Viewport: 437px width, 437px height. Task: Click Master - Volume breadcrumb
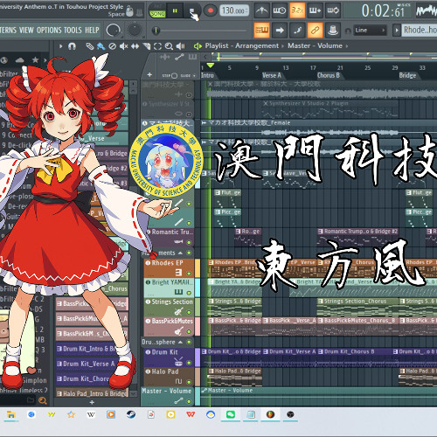315,45
